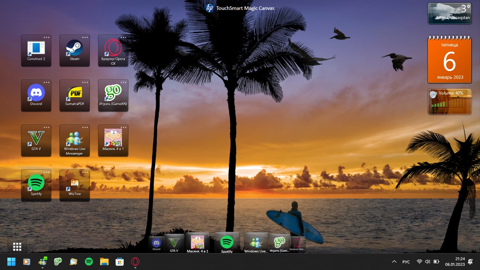Switch the РУС input language indicator

click(x=406, y=262)
